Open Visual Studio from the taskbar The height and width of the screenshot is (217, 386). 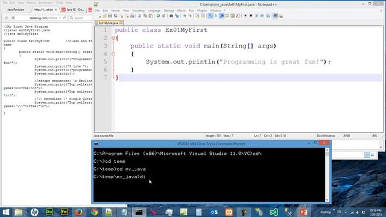273,212
